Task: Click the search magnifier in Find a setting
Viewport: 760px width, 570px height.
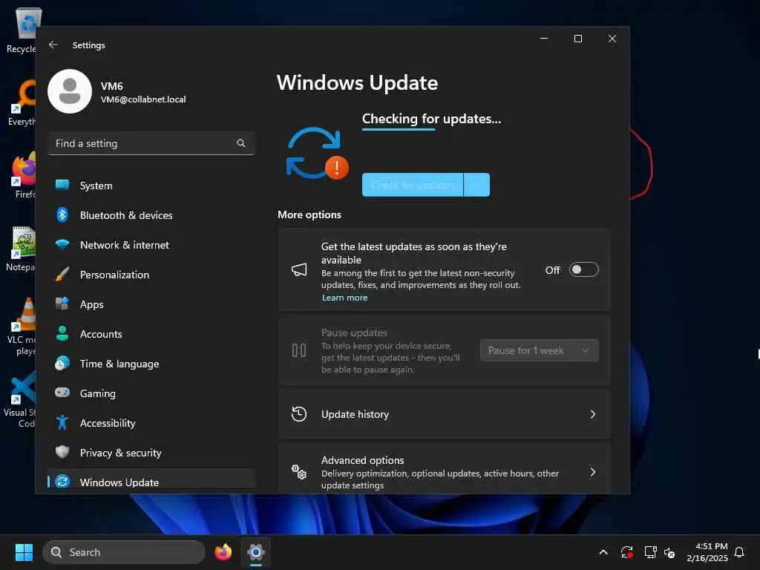Action: [x=241, y=143]
